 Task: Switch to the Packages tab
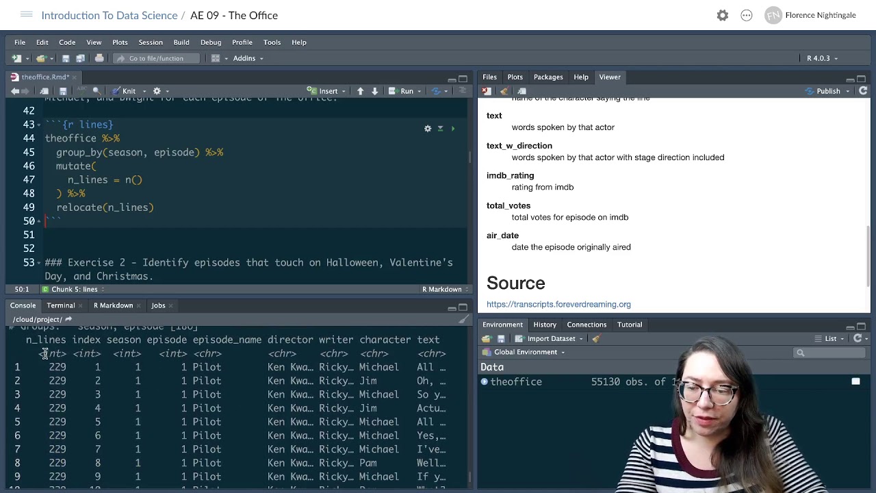(548, 77)
